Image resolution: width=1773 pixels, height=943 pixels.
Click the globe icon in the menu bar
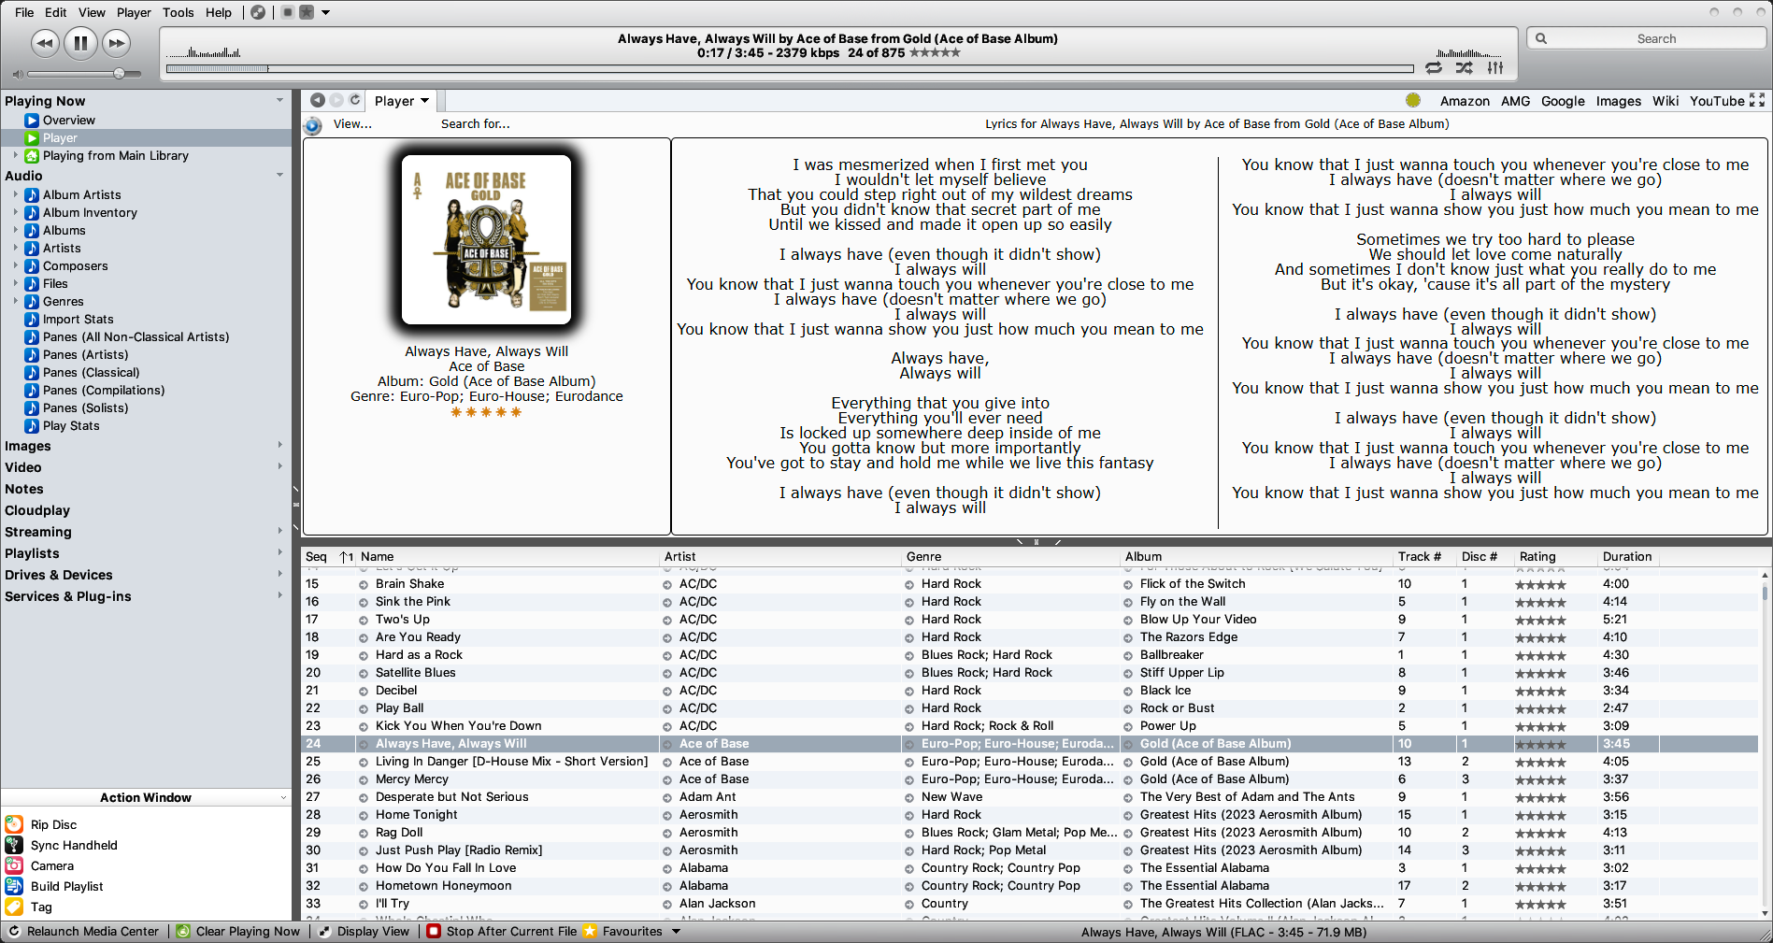pos(258,12)
